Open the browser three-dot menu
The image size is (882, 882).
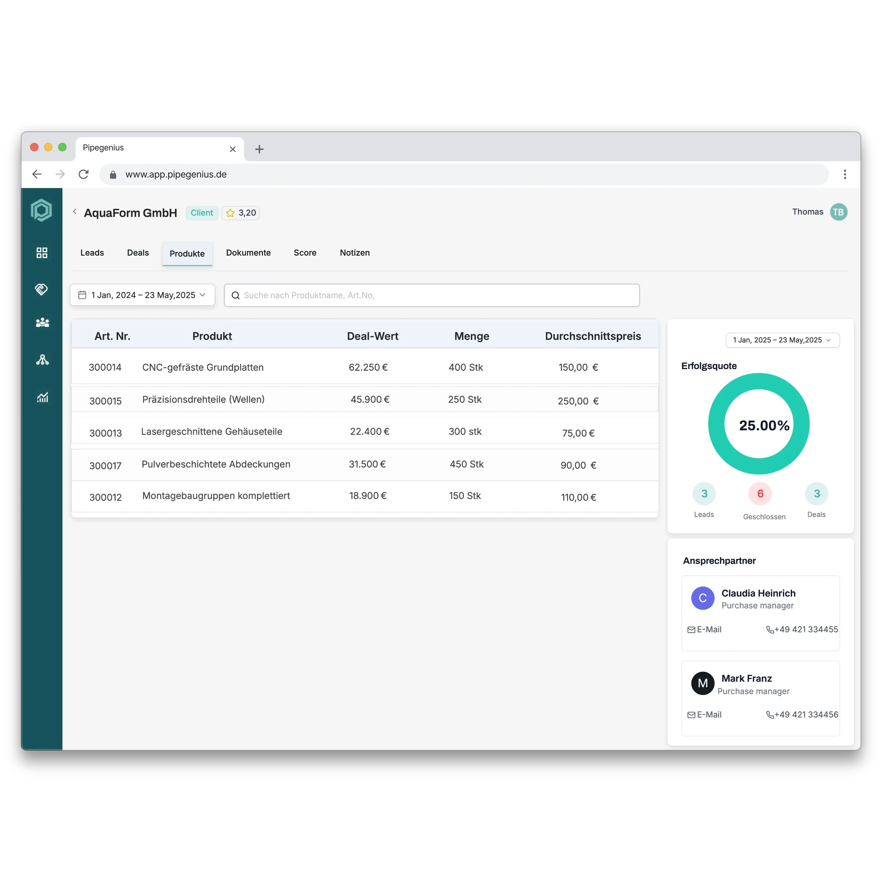pyautogui.click(x=845, y=174)
